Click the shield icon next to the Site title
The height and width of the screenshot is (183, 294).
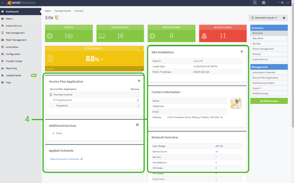click(x=57, y=17)
